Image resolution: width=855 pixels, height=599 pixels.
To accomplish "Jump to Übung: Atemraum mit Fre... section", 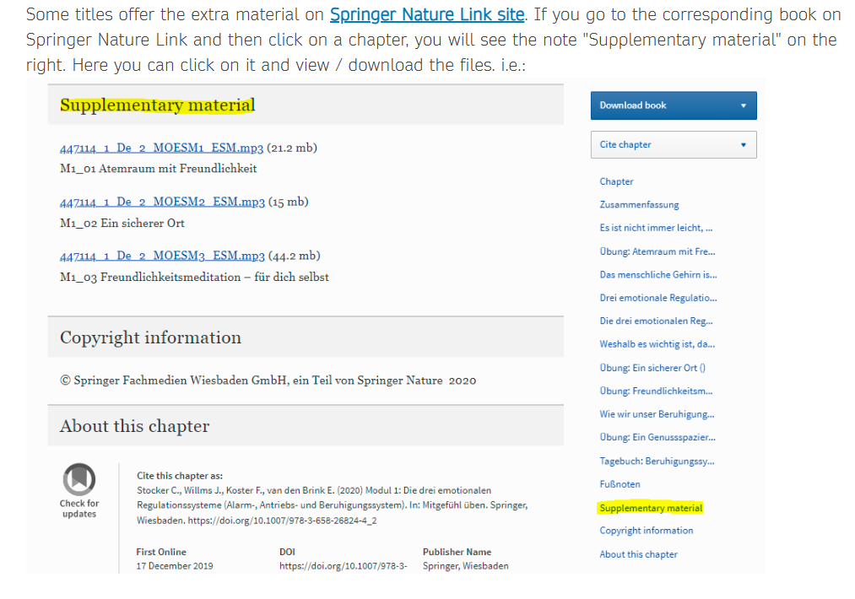I will tap(657, 251).
